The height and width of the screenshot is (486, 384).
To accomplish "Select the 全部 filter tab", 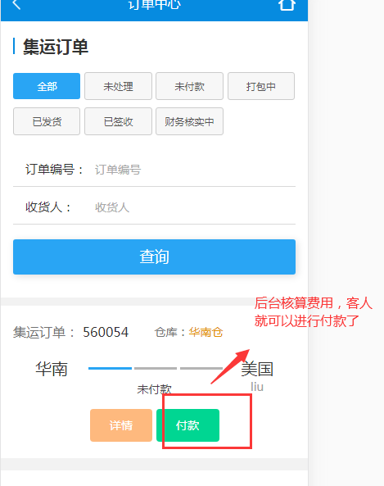I will click(47, 86).
